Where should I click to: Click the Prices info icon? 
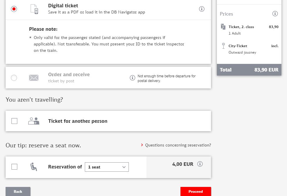coord(275,14)
